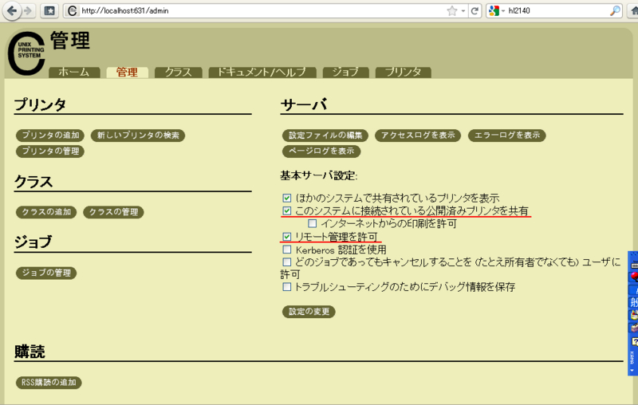Open the search engine dropdown arrow
Screen dimensions: 638x405
click(503, 11)
